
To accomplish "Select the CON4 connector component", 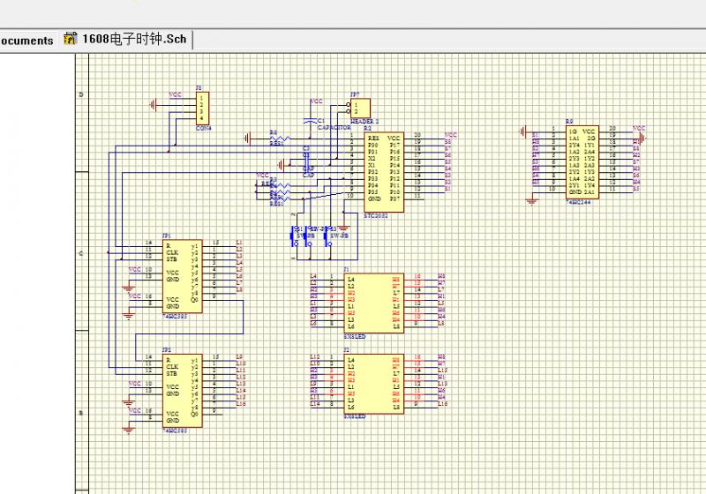I will pos(203,108).
